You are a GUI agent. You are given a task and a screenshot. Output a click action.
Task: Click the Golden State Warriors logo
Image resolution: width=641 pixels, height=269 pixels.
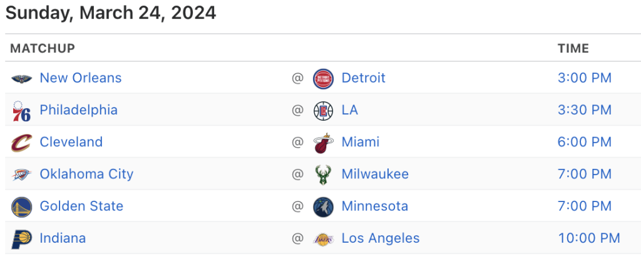(21, 207)
